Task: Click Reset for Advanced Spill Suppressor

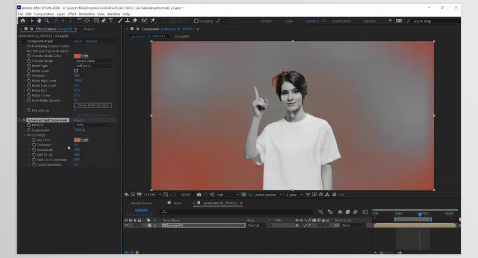Action: 78,120
